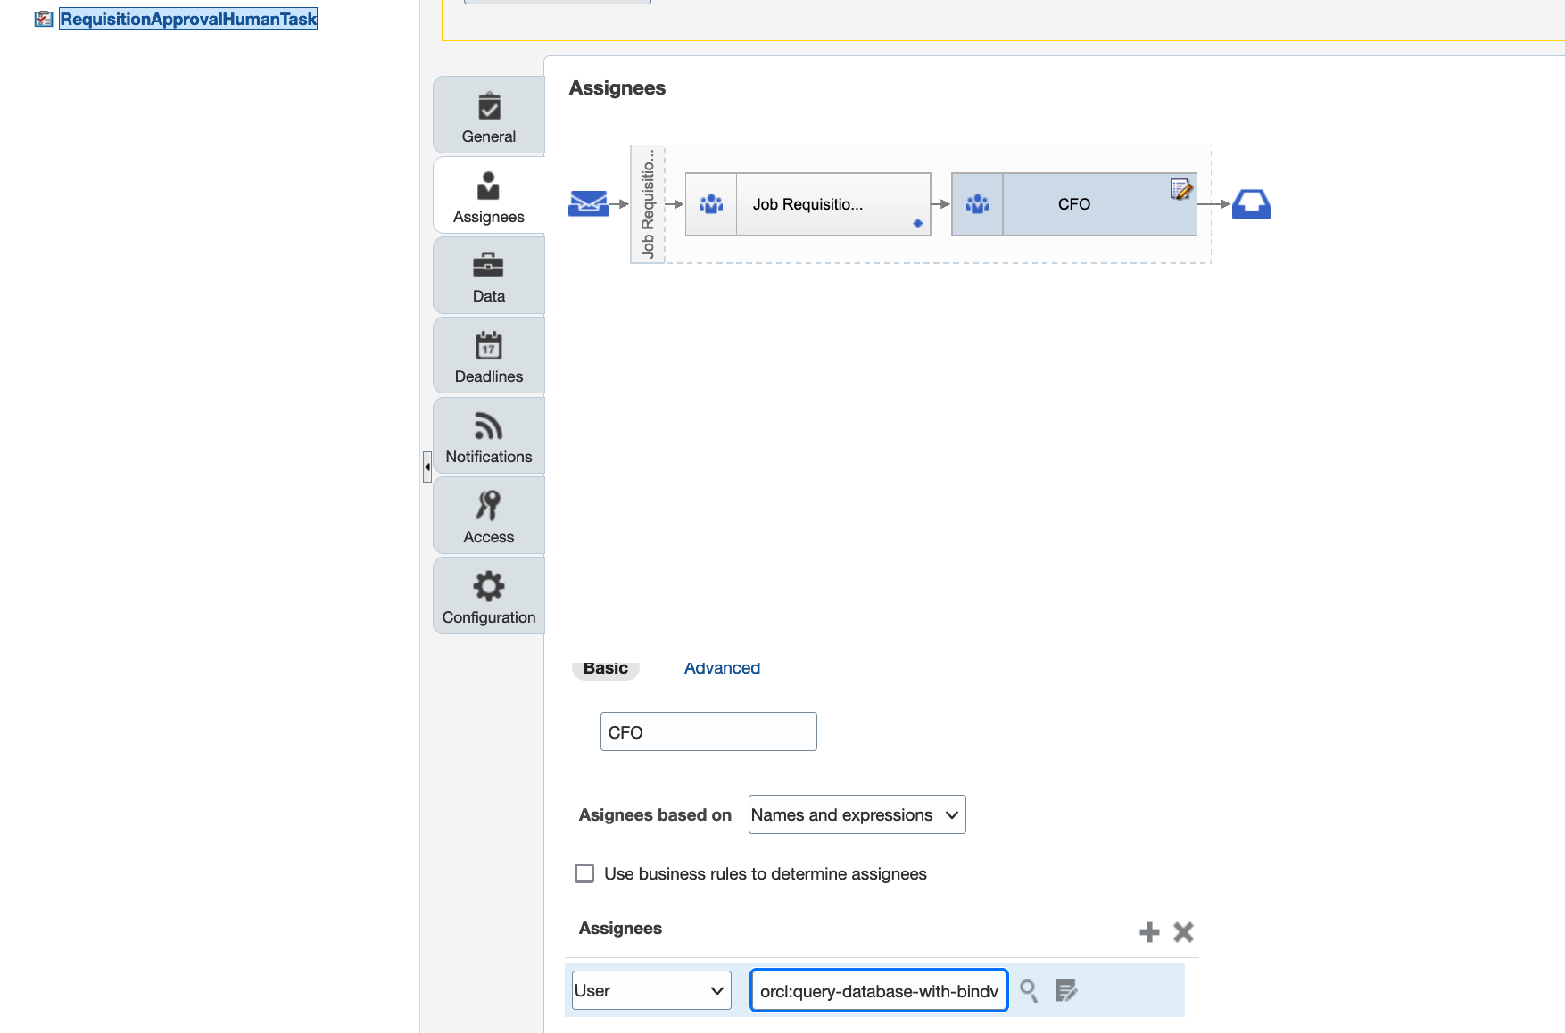This screenshot has width=1565, height=1033.
Task: Open the expression builder icon beside the search icon
Action: (1066, 990)
